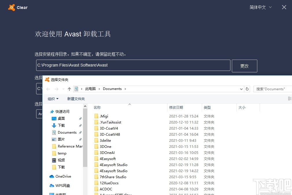Click the Avast Clear logo icon
The width and height of the screenshot is (292, 195).
click(x=12, y=7)
